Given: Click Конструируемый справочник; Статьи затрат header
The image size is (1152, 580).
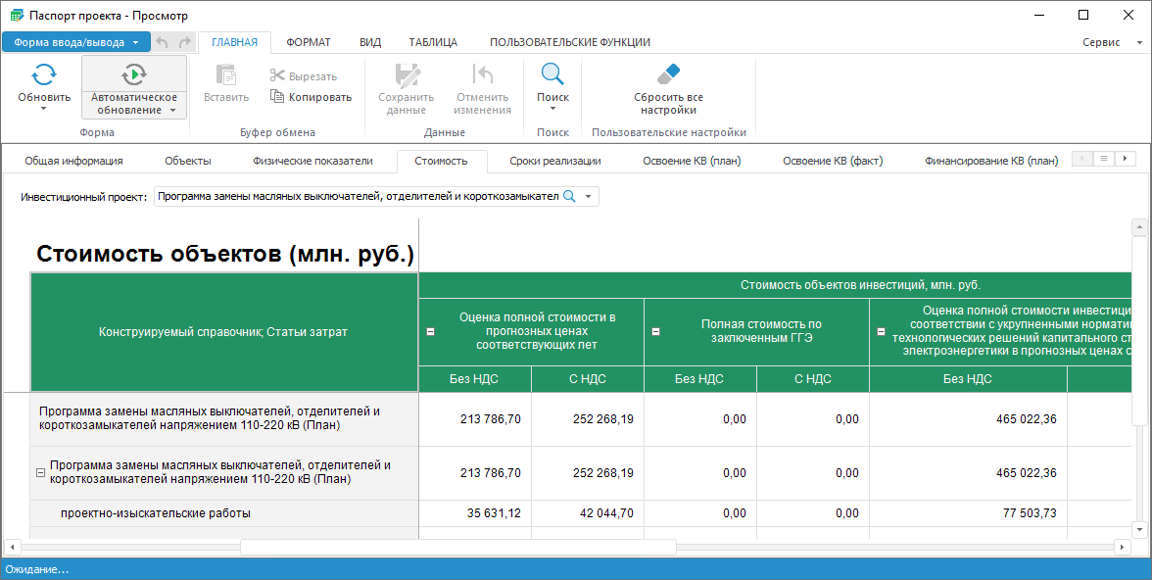Looking at the screenshot, I should tap(223, 331).
